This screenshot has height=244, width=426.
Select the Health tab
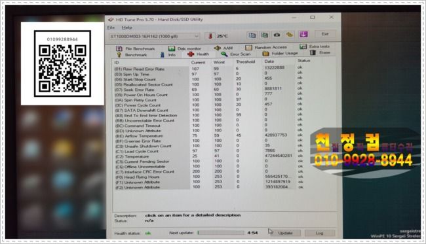coord(199,54)
